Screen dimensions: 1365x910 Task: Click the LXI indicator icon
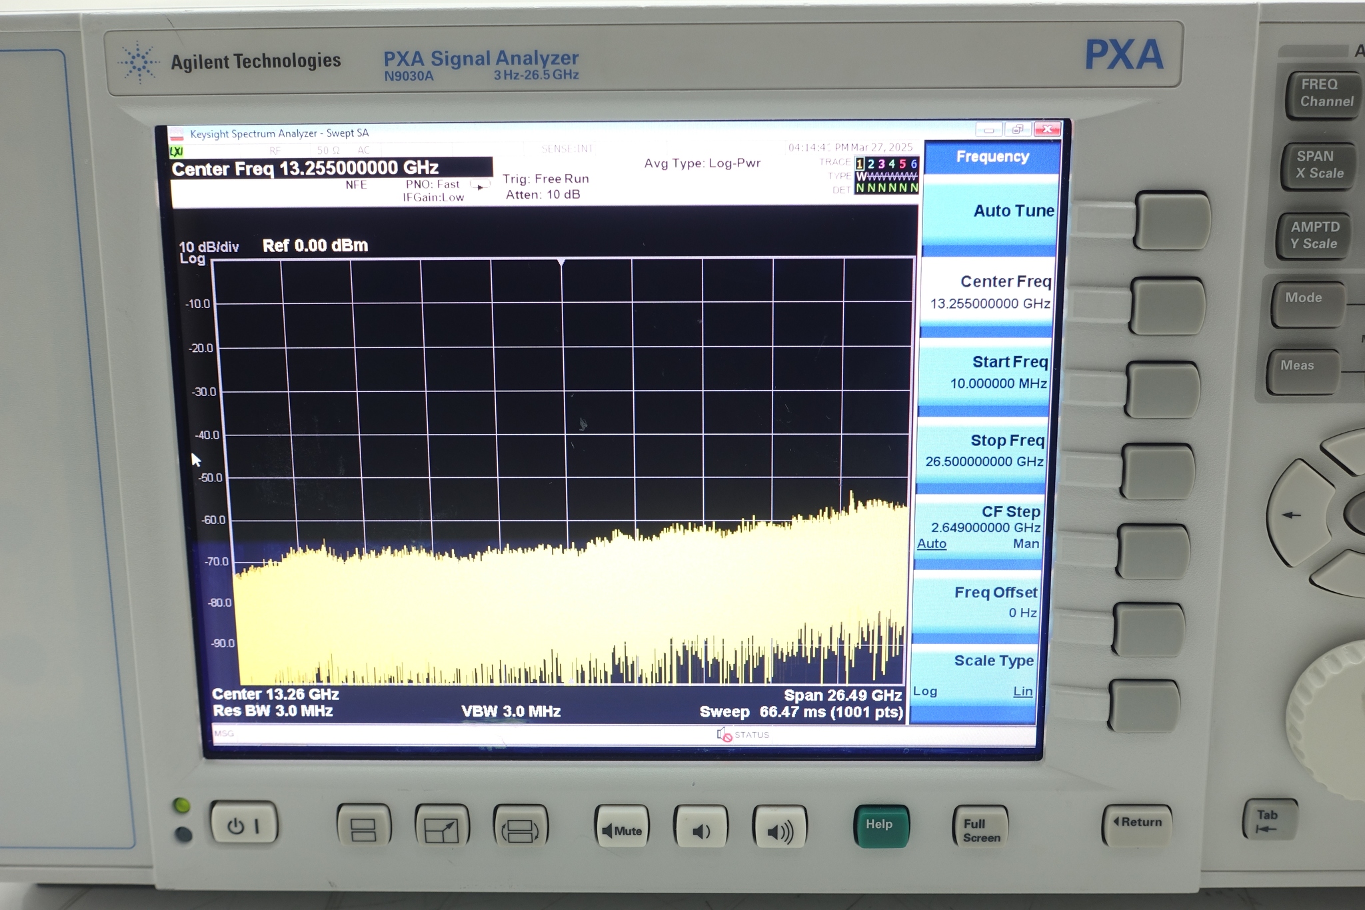click(x=176, y=151)
